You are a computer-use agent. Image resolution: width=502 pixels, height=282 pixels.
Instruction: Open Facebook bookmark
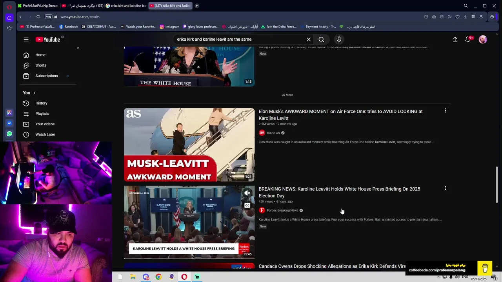[x=69, y=27]
